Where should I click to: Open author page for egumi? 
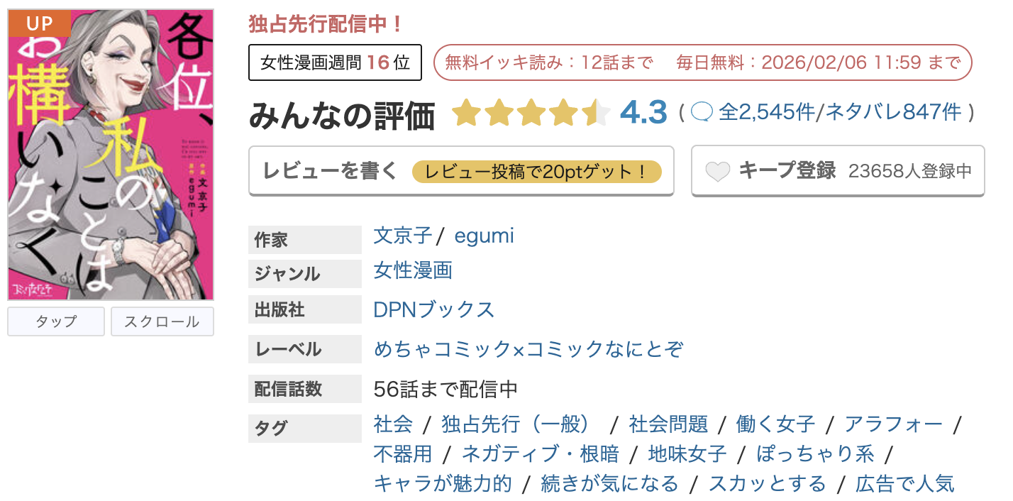(x=485, y=237)
